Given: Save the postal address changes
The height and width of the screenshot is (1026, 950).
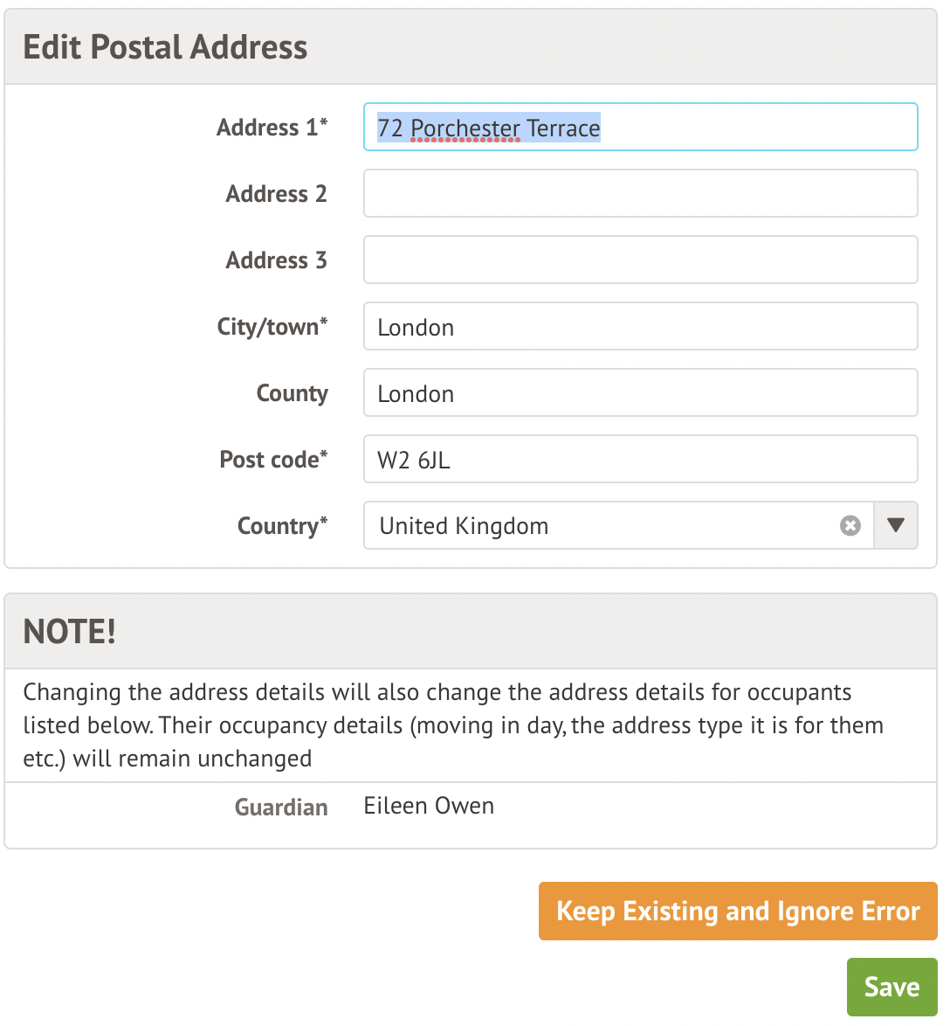Looking at the screenshot, I should pos(891,987).
